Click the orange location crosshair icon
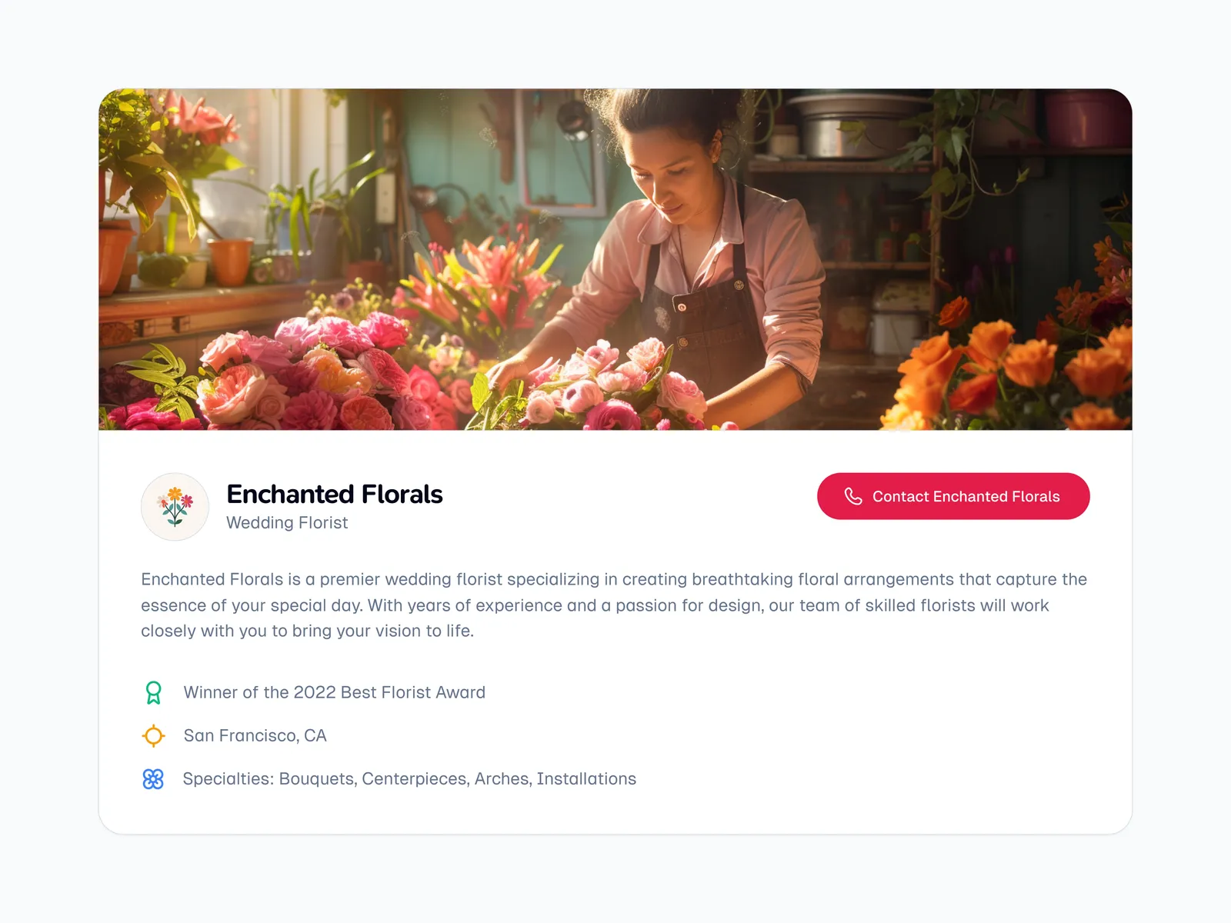The height and width of the screenshot is (923, 1231). click(154, 736)
